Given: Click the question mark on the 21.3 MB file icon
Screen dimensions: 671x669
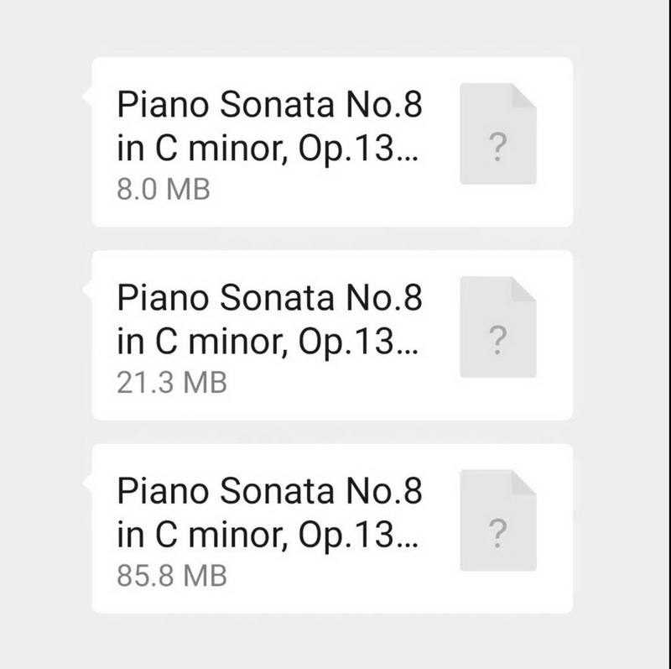Looking at the screenshot, I should click(497, 340).
